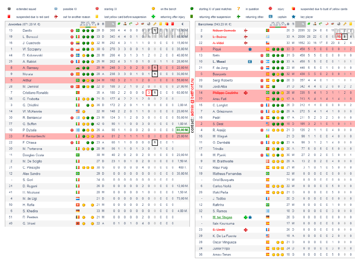Click the A. Griezmann player name
Viewport: 355px width, 263px height.
223,111
